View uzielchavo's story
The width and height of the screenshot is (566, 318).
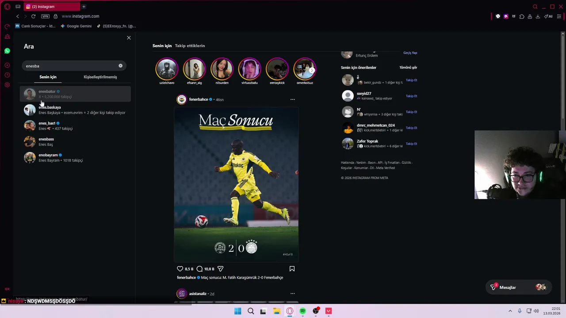[x=167, y=69]
